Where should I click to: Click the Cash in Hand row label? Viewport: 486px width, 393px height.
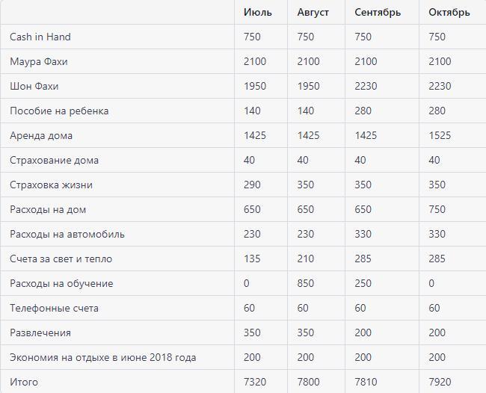40,37
